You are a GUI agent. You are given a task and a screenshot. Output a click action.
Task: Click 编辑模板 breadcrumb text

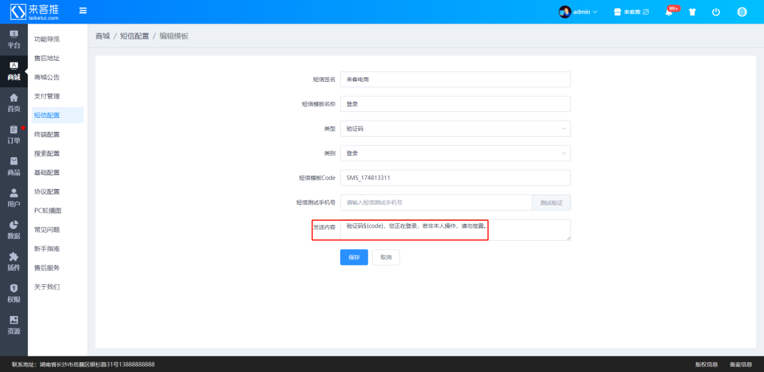pyautogui.click(x=174, y=36)
